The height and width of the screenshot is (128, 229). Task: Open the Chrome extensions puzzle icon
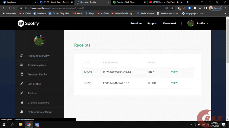pos(195,8)
